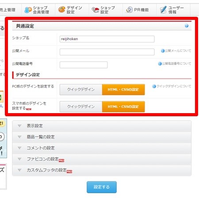The width and height of the screenshot is (199, 198).
Task: Click the info icon beside 公開メールについて
Action: 163,51
